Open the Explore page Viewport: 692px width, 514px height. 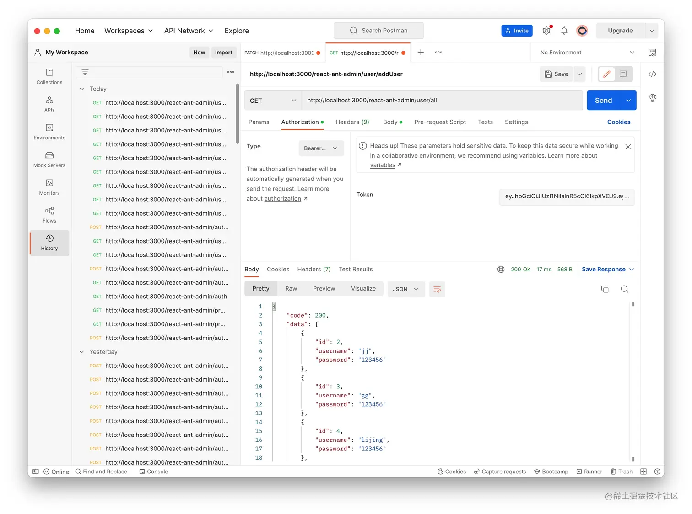[237, 31]
